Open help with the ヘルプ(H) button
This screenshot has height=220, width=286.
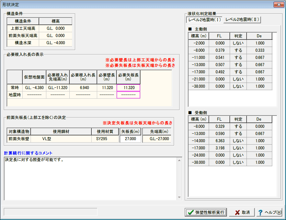click(270, 212)
